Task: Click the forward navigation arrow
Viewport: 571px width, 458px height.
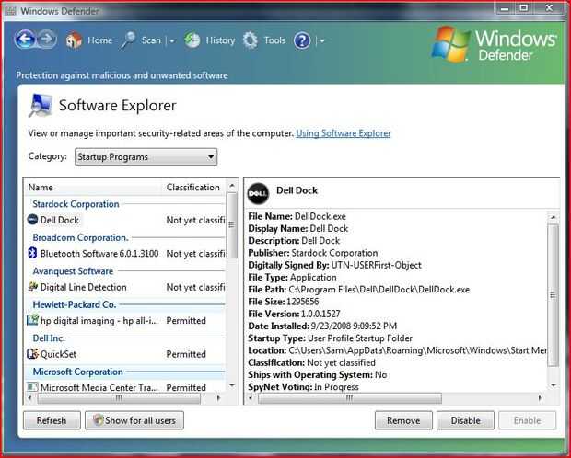Action: pos(47,40)
